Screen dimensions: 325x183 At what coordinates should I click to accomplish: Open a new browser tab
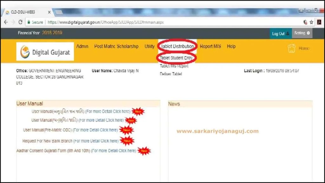point(59,12)
